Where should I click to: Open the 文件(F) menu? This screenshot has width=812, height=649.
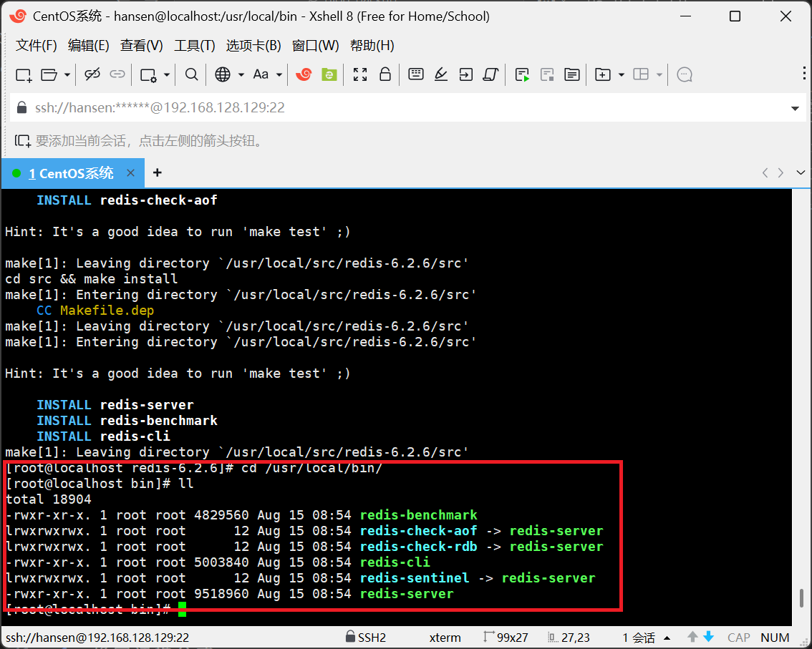coord(36,46)
